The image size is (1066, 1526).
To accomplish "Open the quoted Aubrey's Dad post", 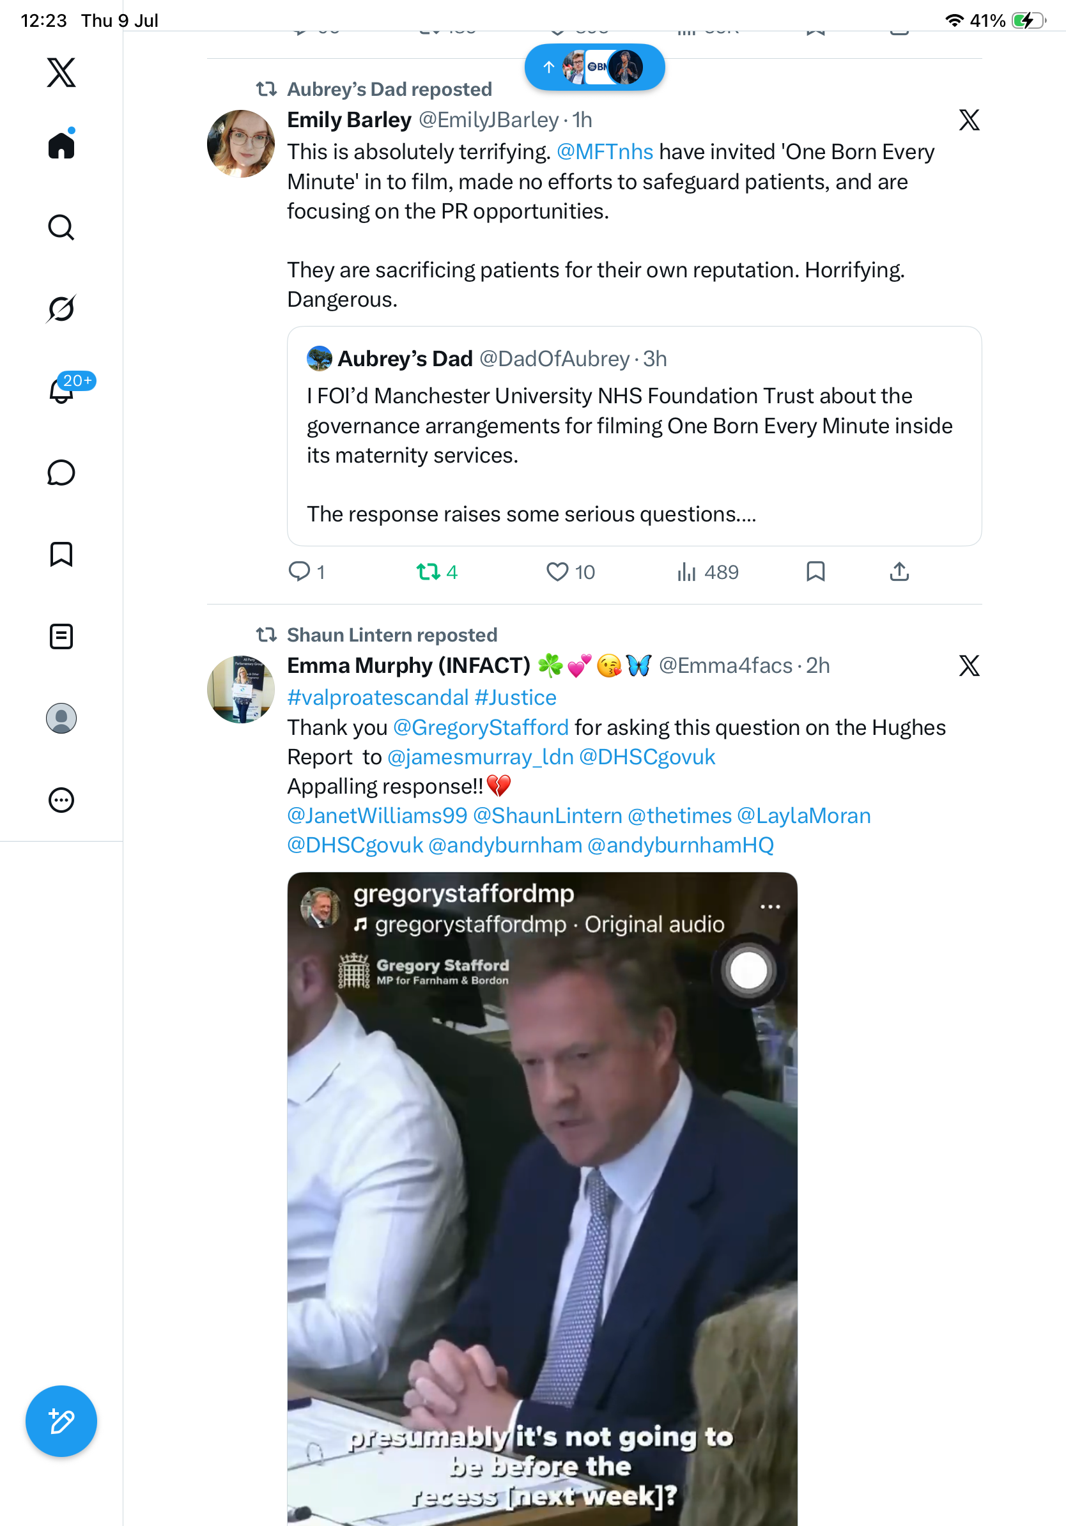I will click(x=634, y=436).
